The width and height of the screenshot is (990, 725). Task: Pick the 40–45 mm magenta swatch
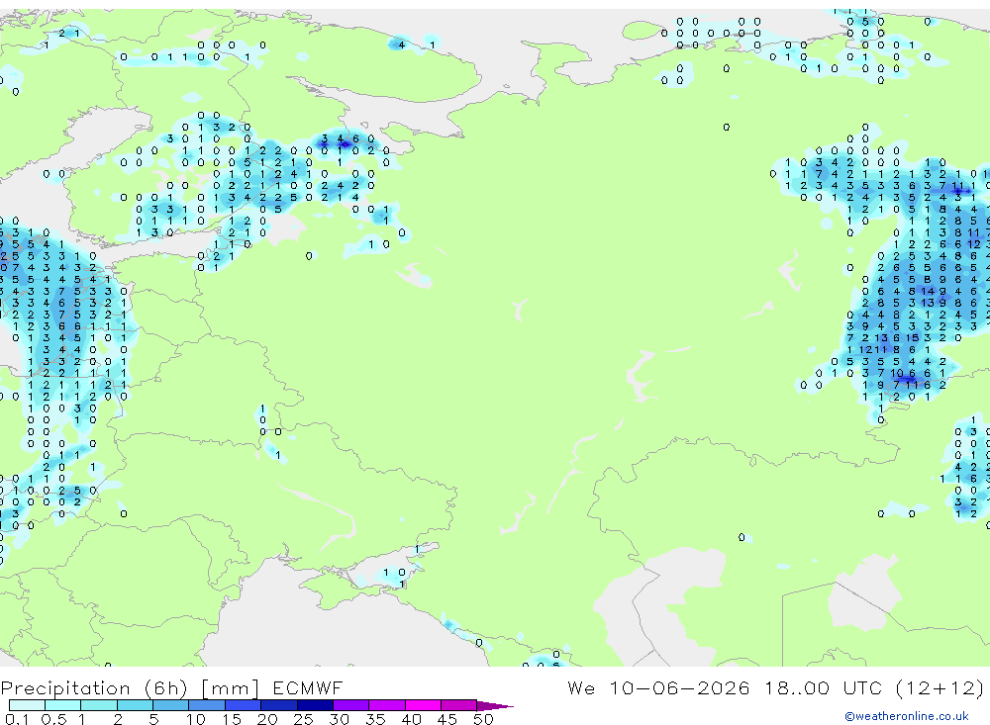pyautogui.click(x=423, y=705)
